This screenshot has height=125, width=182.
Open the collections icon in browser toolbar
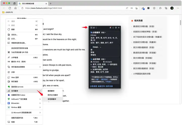point(166,8)
